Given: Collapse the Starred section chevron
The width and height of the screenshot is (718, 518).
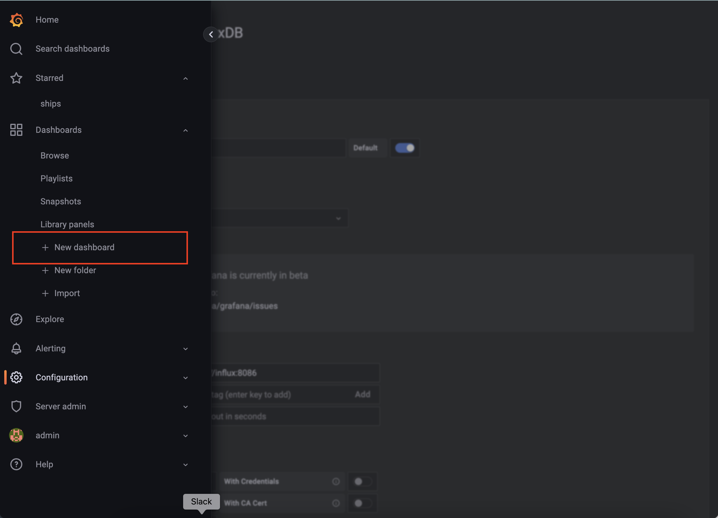Looking at the screenshot, I should [186, 78].
